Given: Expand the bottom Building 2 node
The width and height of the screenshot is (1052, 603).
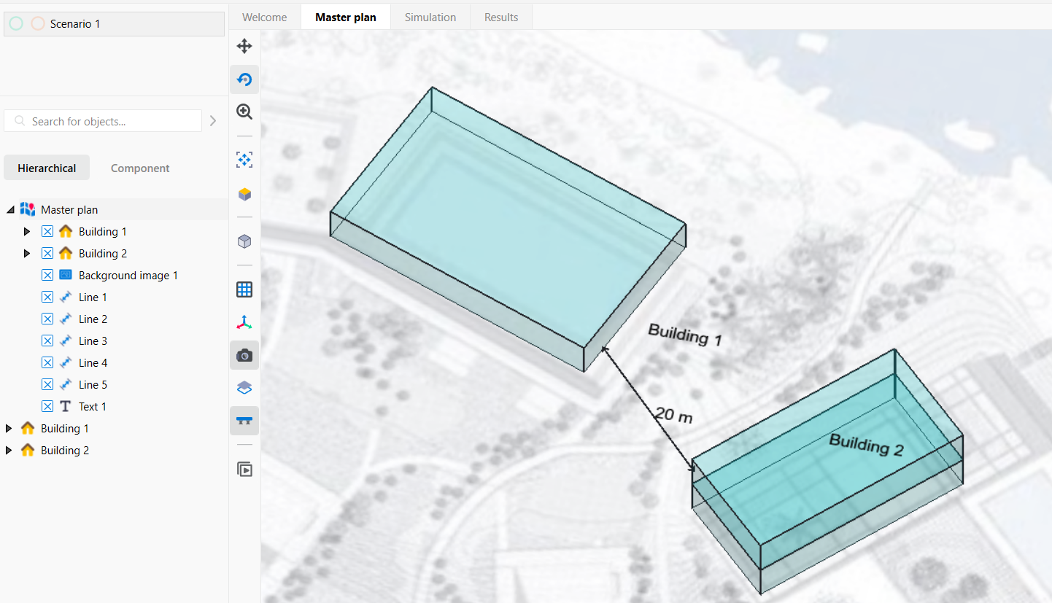Looking at the screenshot, I should pyautogui.click(x=9, y=451).
